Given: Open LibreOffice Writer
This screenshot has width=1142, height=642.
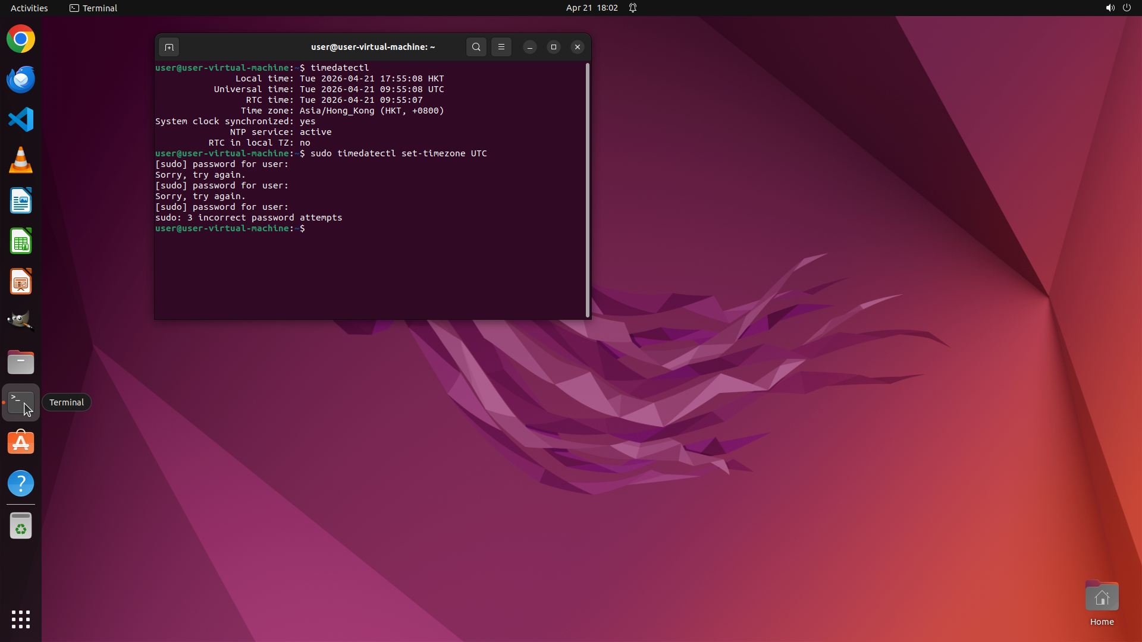Looking at the screenshot, I should [x=21, y=201].
